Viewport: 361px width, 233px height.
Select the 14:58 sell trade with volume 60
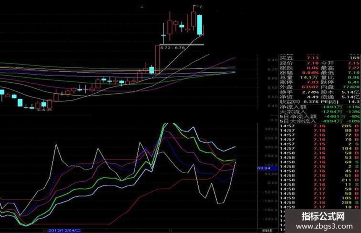pyautogui.click(x=320, y=162)
